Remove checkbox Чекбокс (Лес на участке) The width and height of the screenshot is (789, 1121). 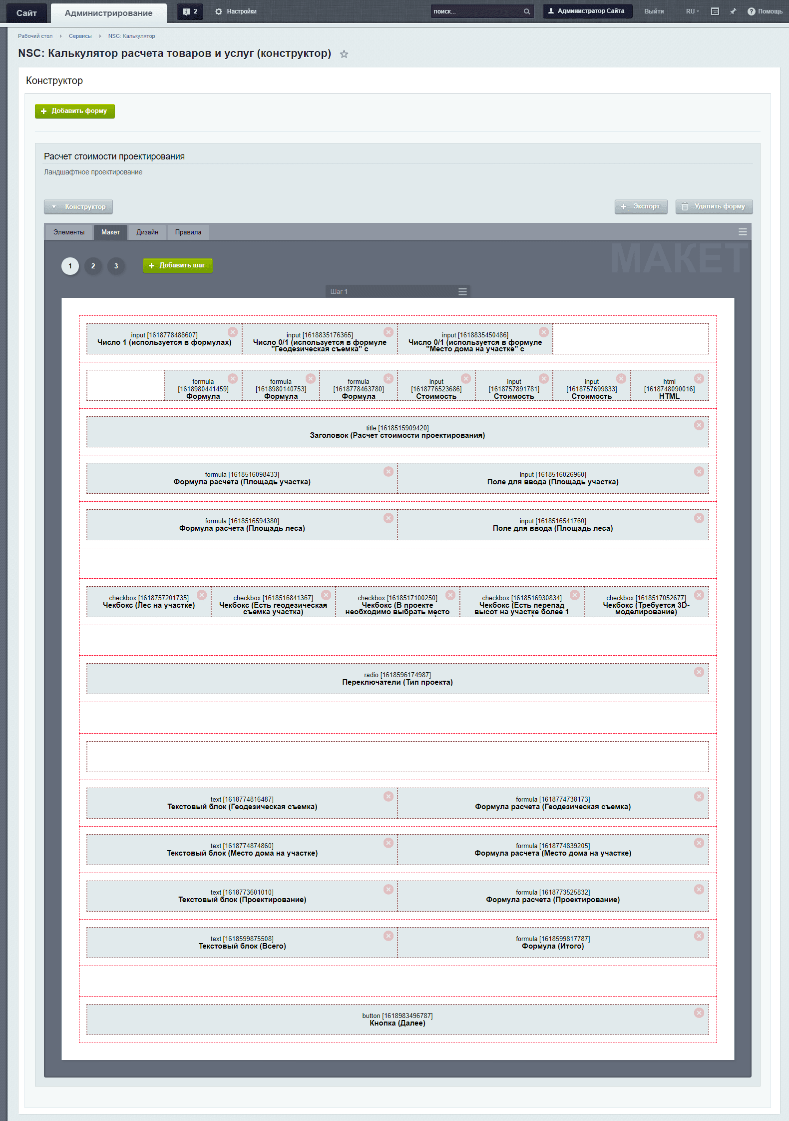[202, 595]
